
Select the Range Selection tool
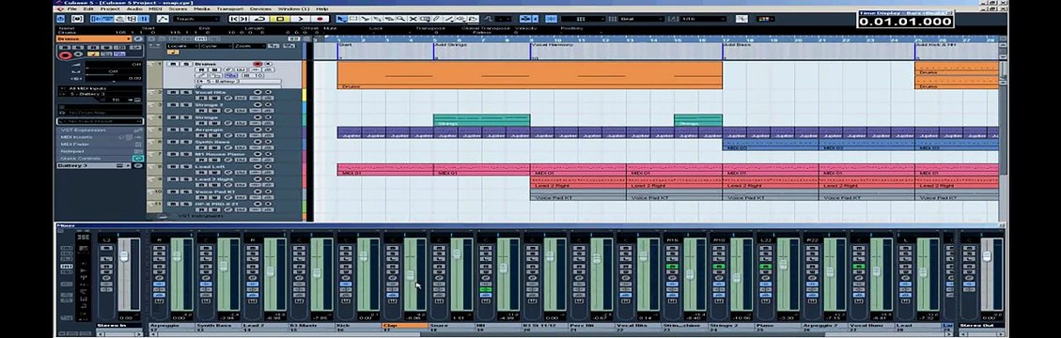[353, 19]
